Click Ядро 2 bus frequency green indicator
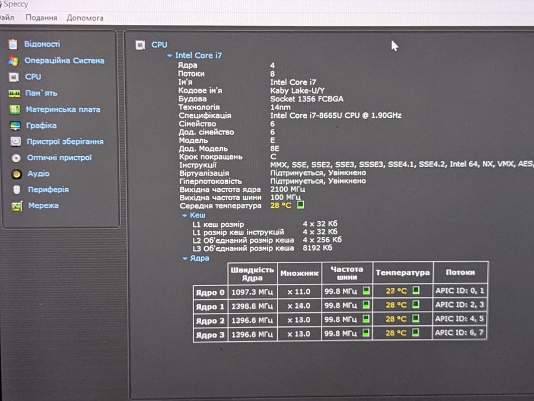This screenshot has height=401, width=534. tap(366, 319)
